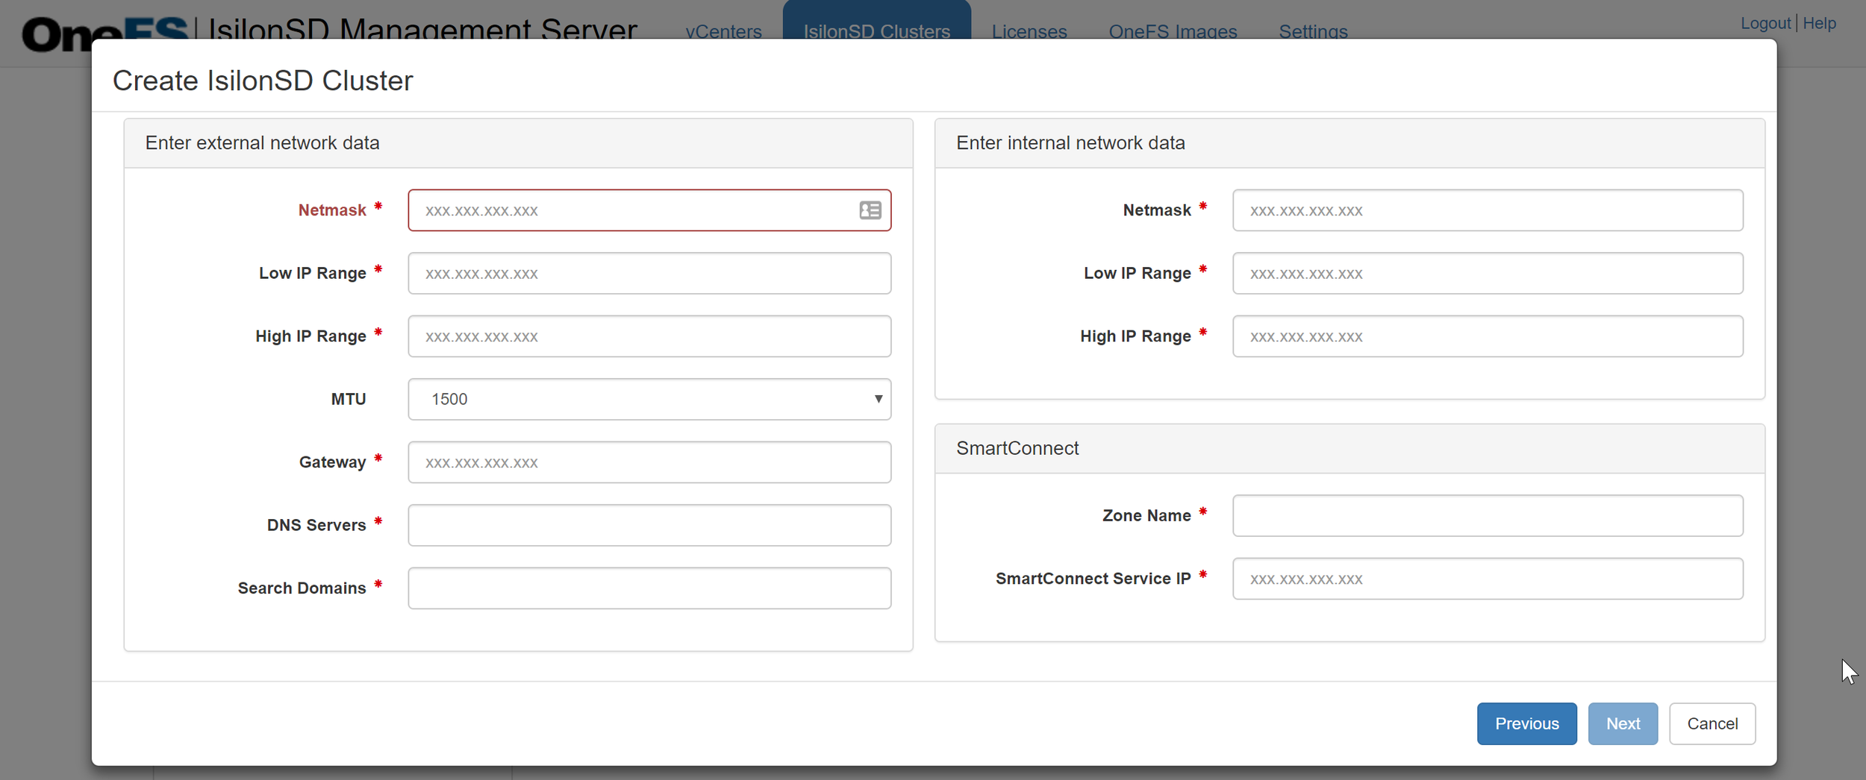1866x780 pixels.
Task: Open the Licenses tab
Action: 1029,31
